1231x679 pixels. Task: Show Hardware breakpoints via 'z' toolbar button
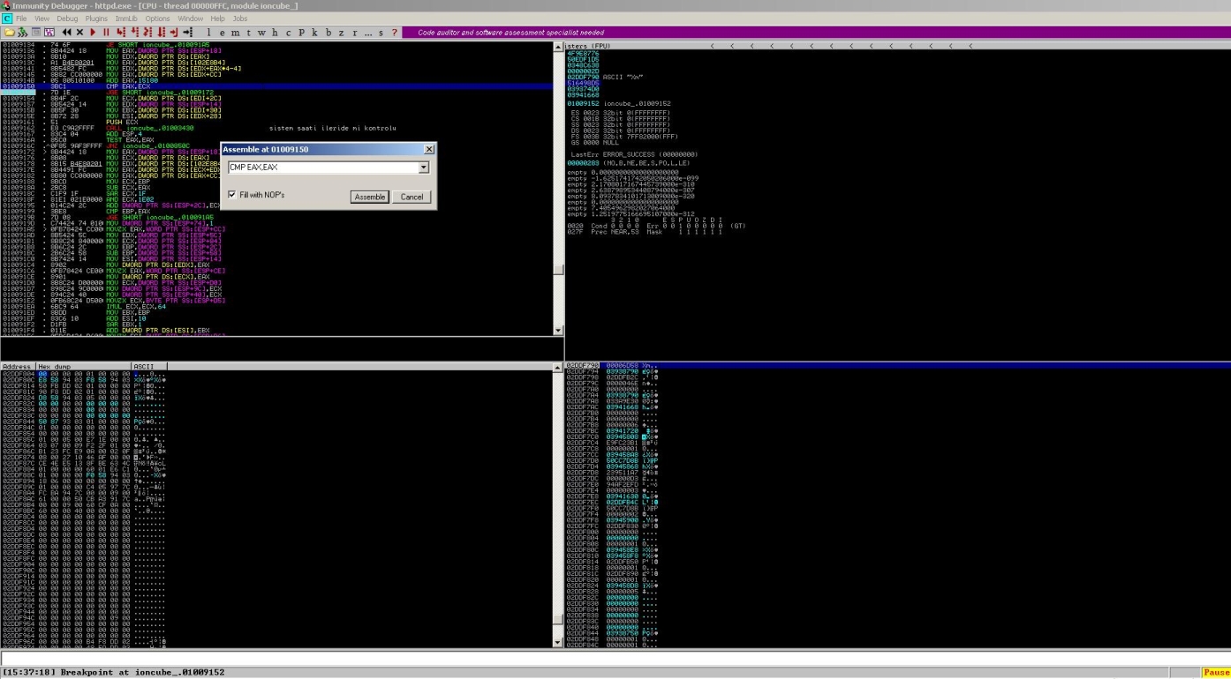click(342, 32)
